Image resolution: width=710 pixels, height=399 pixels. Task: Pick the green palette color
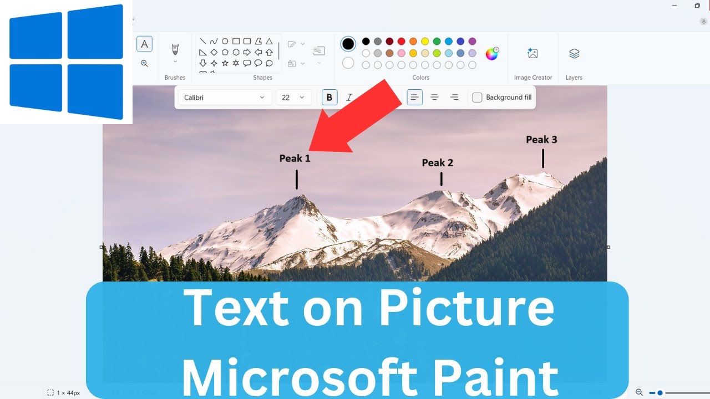pos(437,41)
